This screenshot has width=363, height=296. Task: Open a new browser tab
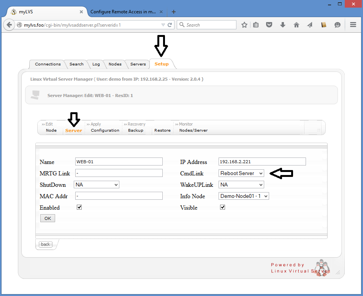coord(174,12)
